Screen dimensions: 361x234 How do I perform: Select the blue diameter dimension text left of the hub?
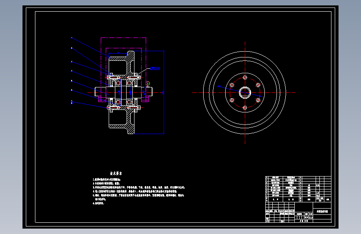pyautogui.click(x=219, y=86)
